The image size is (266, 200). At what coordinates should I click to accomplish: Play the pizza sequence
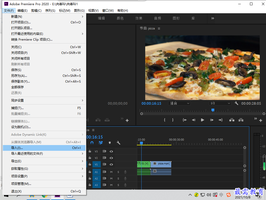pos(202,120)
